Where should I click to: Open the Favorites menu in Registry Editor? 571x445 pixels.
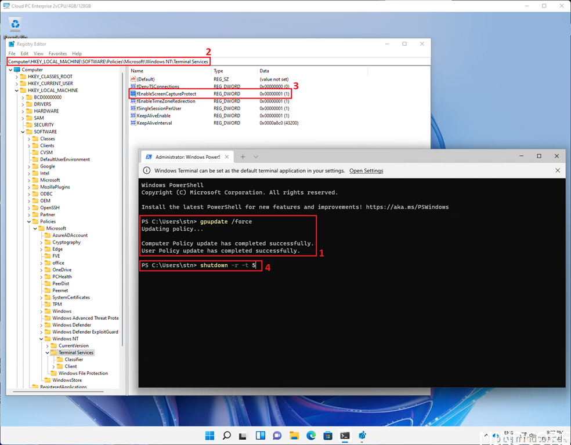(57, 53)
